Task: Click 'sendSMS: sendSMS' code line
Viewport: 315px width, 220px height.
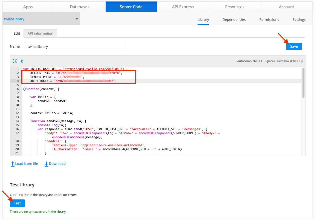Action: [52, 101]
